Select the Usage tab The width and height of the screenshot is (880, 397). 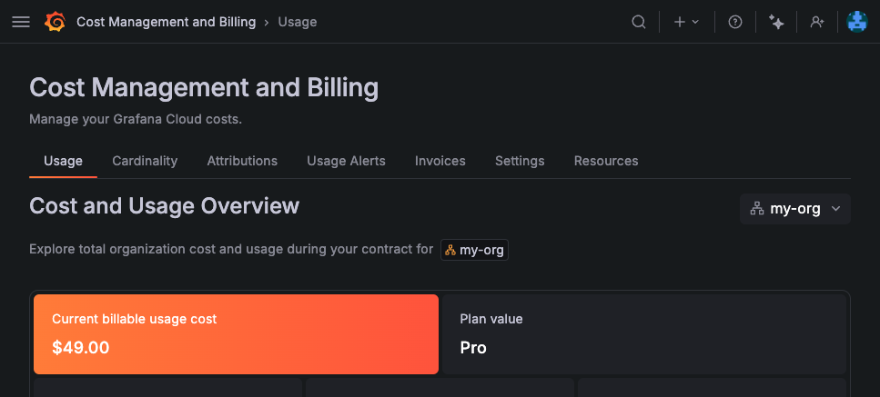click(63, 162)
